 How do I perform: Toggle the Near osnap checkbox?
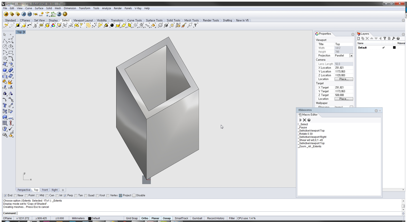coord(15,195)
